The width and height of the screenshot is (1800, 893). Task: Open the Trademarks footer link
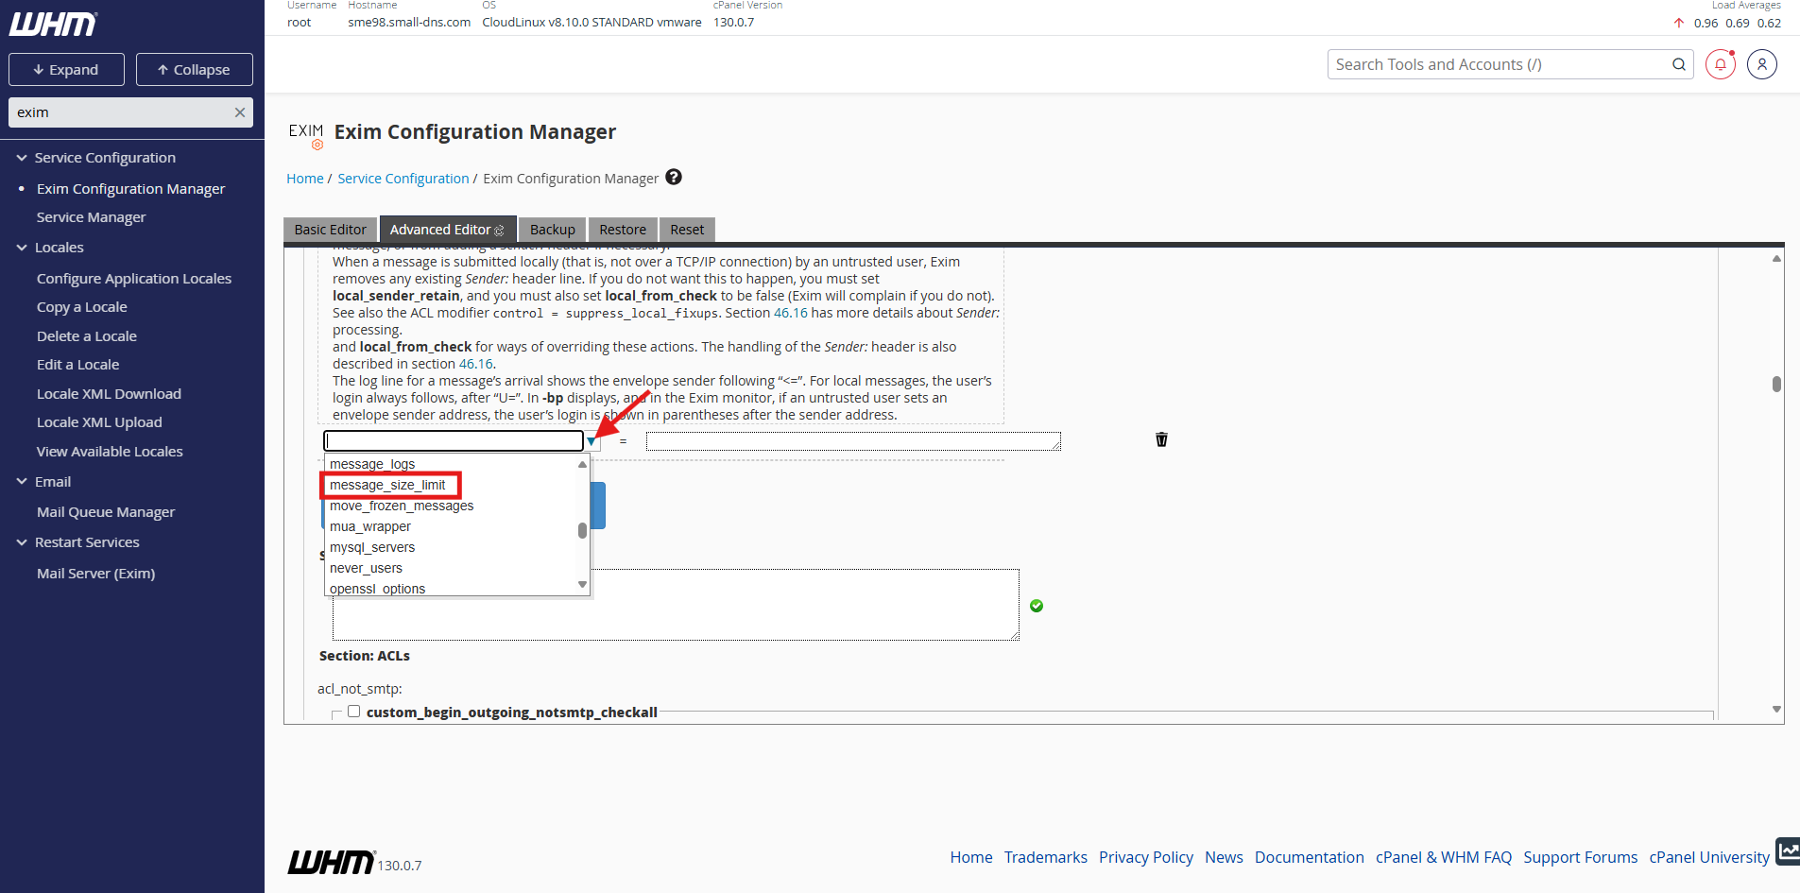pyautogui.click(x=1046, y=857)
